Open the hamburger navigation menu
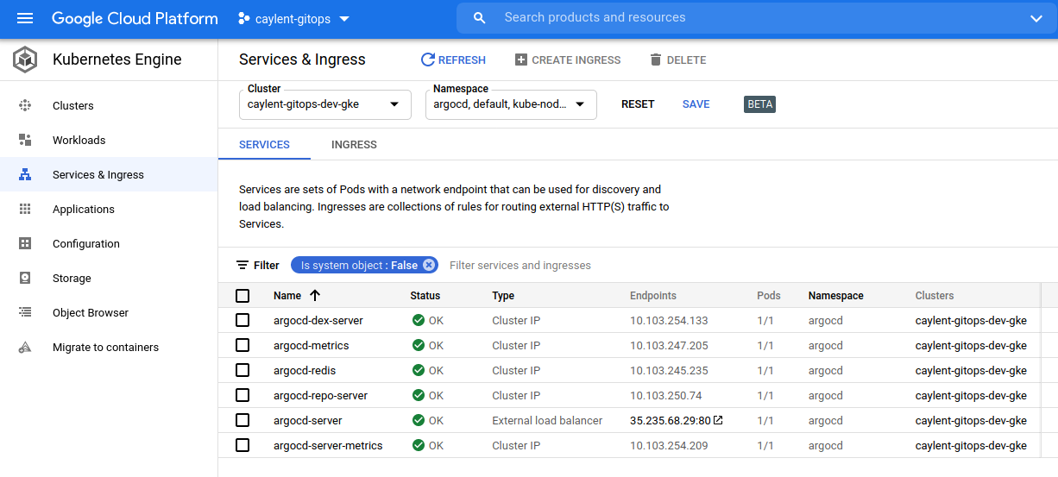Viewport: 1058px width, 477px height. pyautogui.click(x=25, y=18)
